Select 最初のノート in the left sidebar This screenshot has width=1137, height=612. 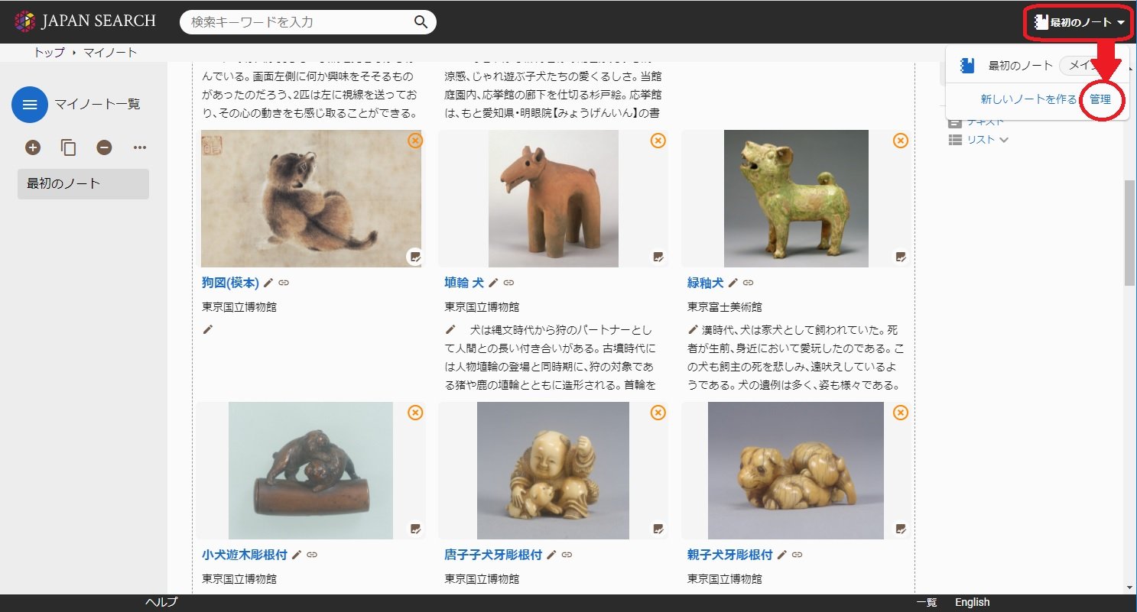click(x=83, y=183)
